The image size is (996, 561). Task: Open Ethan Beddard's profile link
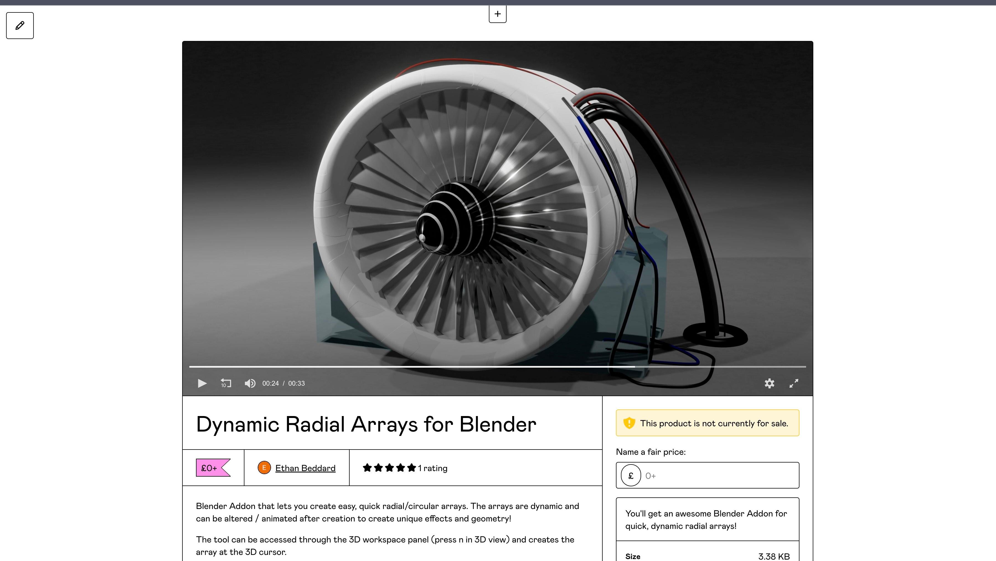(305, 468)
